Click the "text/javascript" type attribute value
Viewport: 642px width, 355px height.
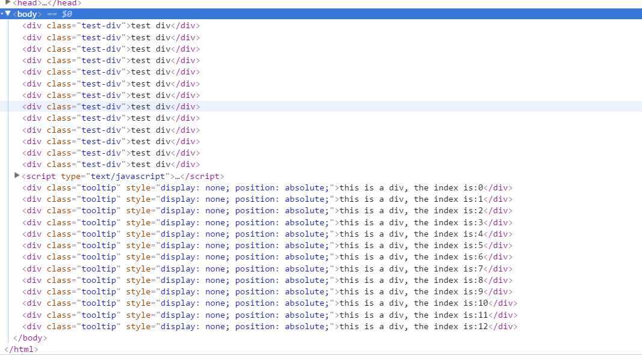coord(128,176)
